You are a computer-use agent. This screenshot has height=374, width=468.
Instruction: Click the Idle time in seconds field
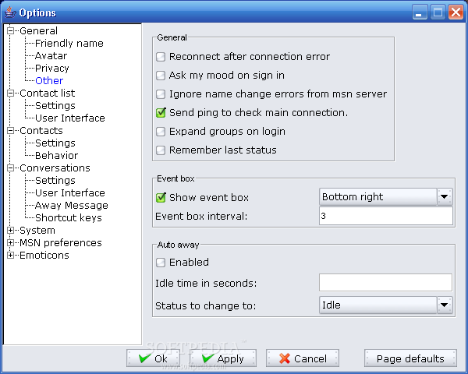click(x=385, y=282)
